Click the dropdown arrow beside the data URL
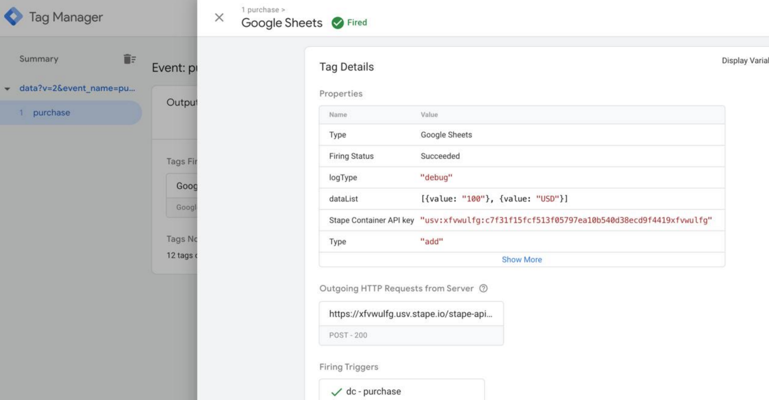Screen dimensions: 769x400 click(7, 88)
